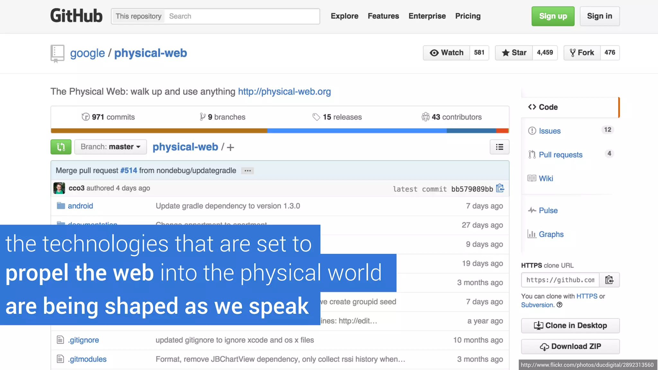This screenshot has height=370, width=658.
Task: Open the Pull requests tab
Action: tap(560, 155)
